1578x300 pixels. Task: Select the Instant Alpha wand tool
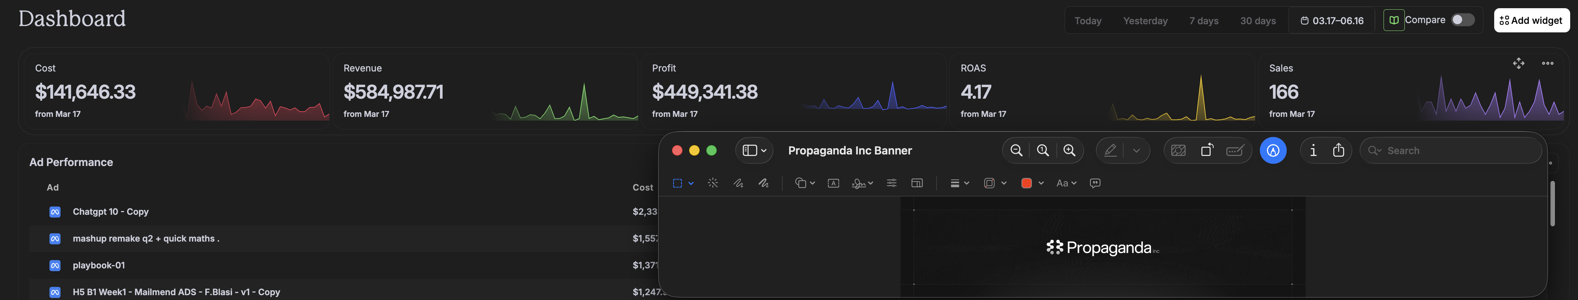[x=712, y=183]
